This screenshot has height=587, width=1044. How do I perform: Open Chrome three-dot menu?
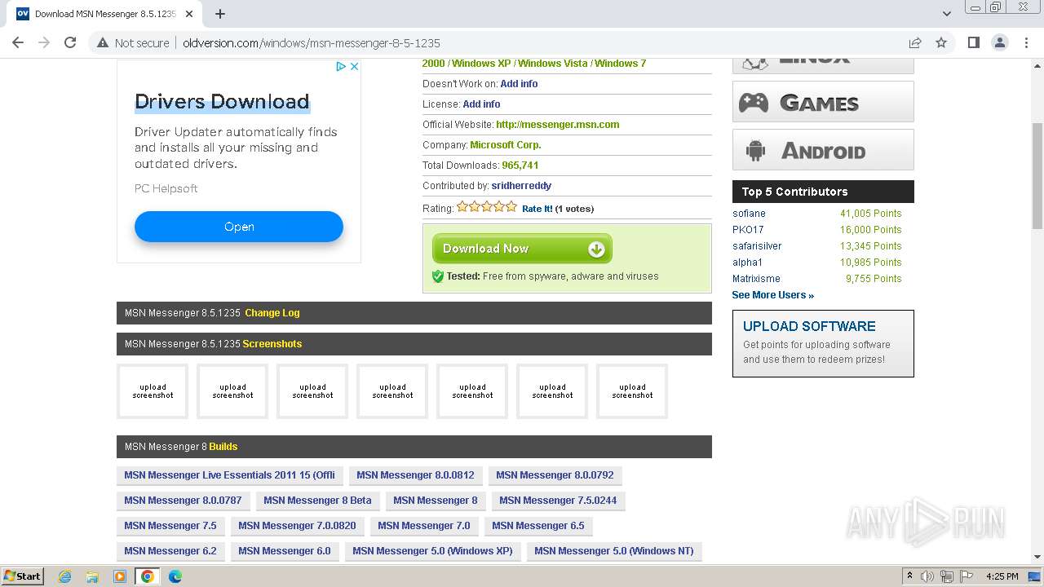click(1026, 42)
